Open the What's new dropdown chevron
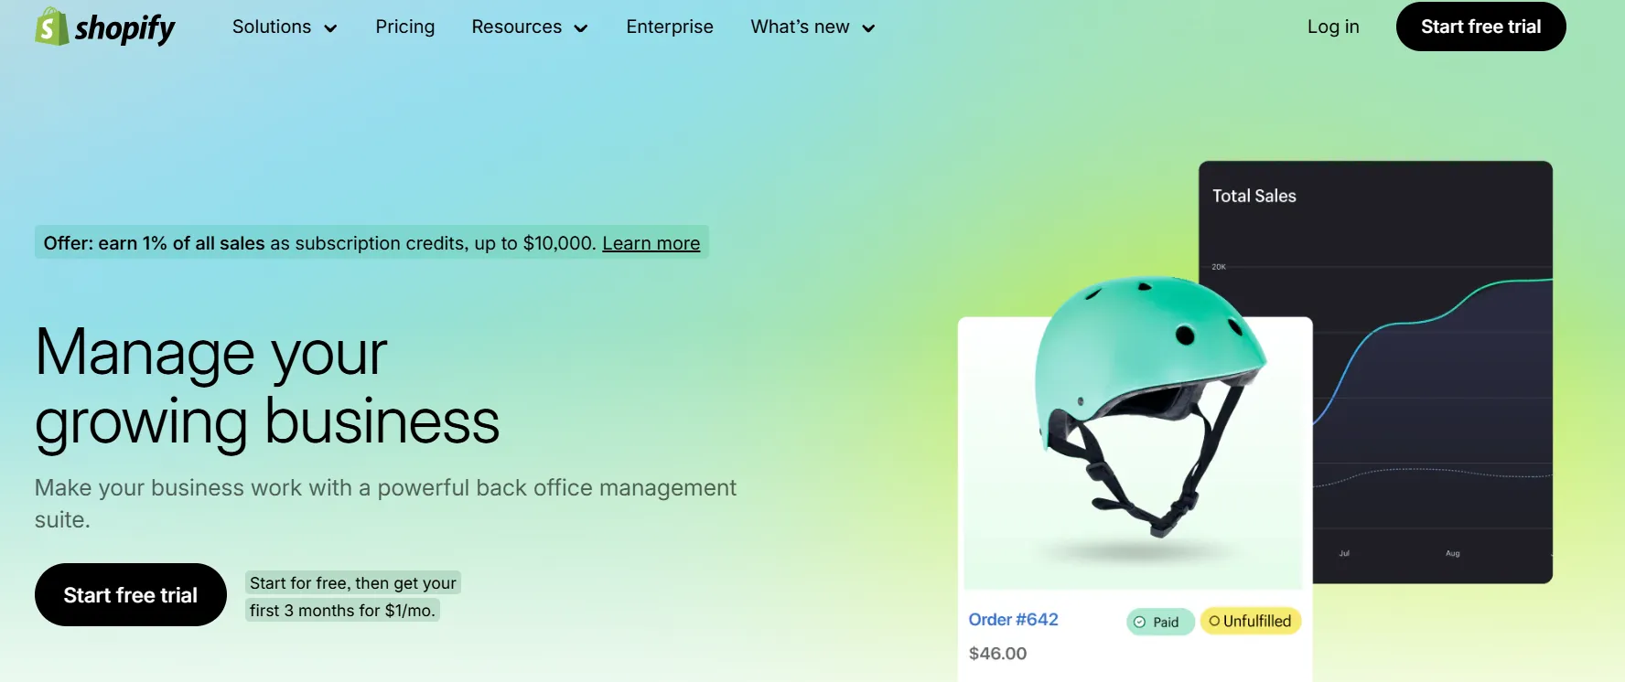This screenshot has width=1625, height=682. tap(868, 28)
